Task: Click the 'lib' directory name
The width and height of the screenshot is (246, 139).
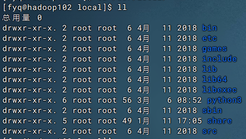Action: point(209,69)
